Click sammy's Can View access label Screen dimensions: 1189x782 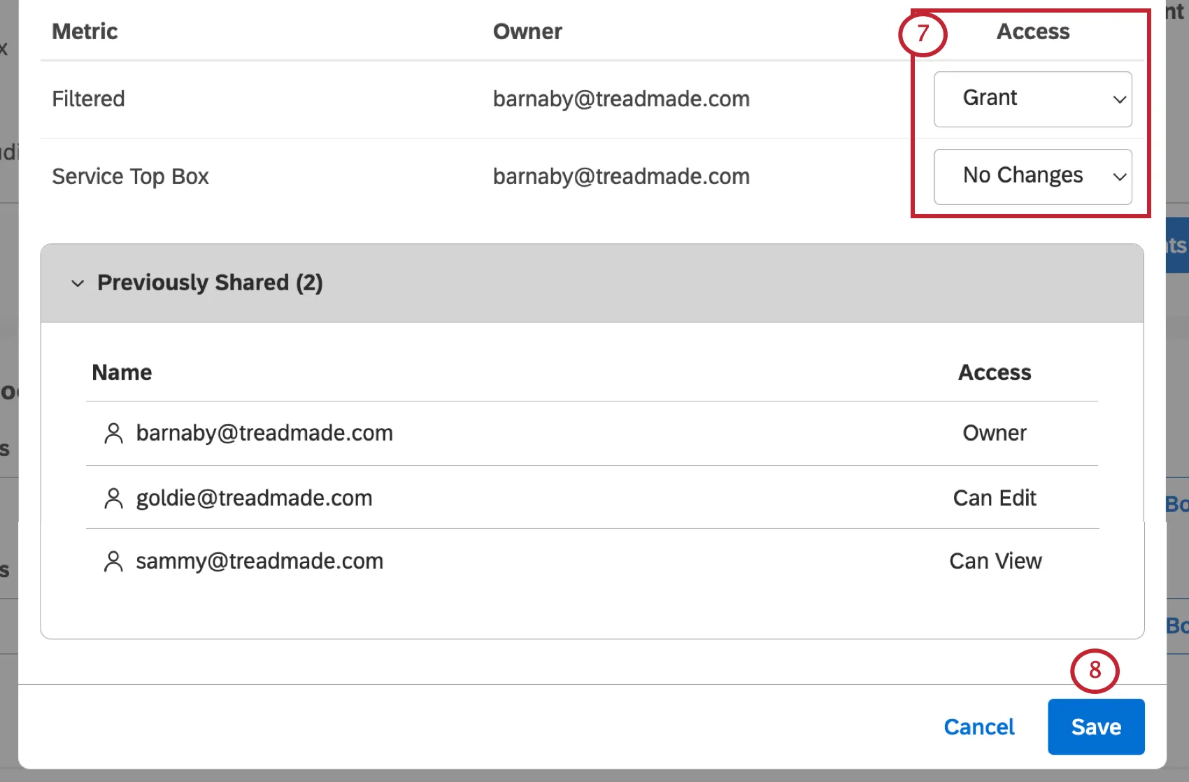point(995,561)
